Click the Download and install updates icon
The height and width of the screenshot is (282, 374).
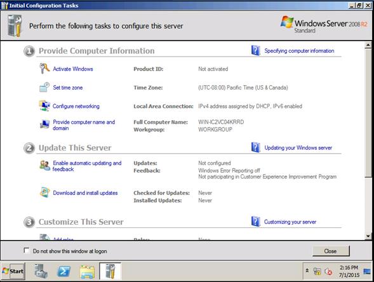click(x=44, y=192)
